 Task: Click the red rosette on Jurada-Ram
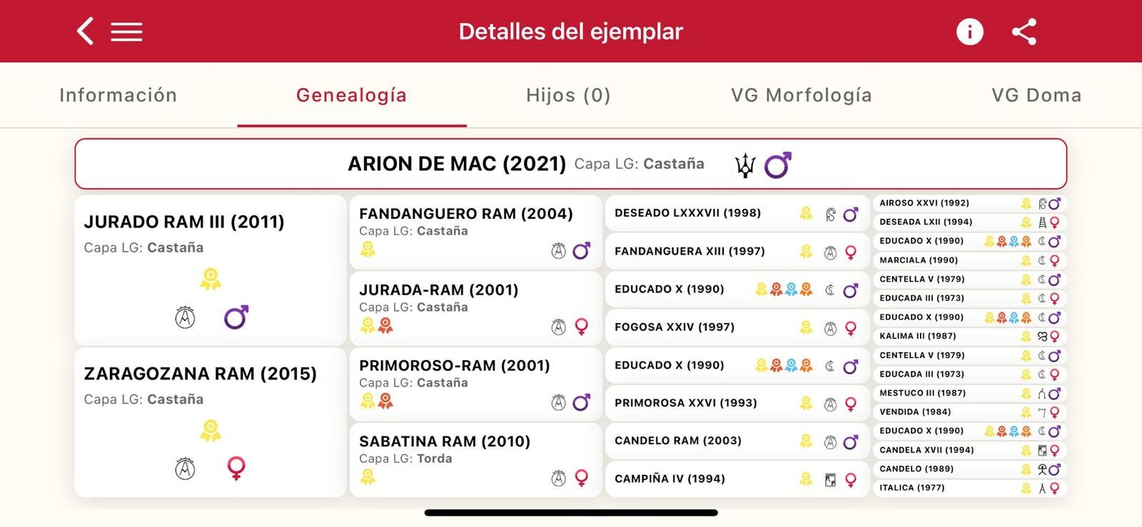click(385, 326)
